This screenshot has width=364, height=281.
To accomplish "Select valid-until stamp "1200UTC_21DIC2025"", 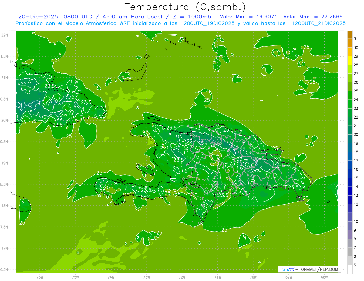I will [318, 23].
